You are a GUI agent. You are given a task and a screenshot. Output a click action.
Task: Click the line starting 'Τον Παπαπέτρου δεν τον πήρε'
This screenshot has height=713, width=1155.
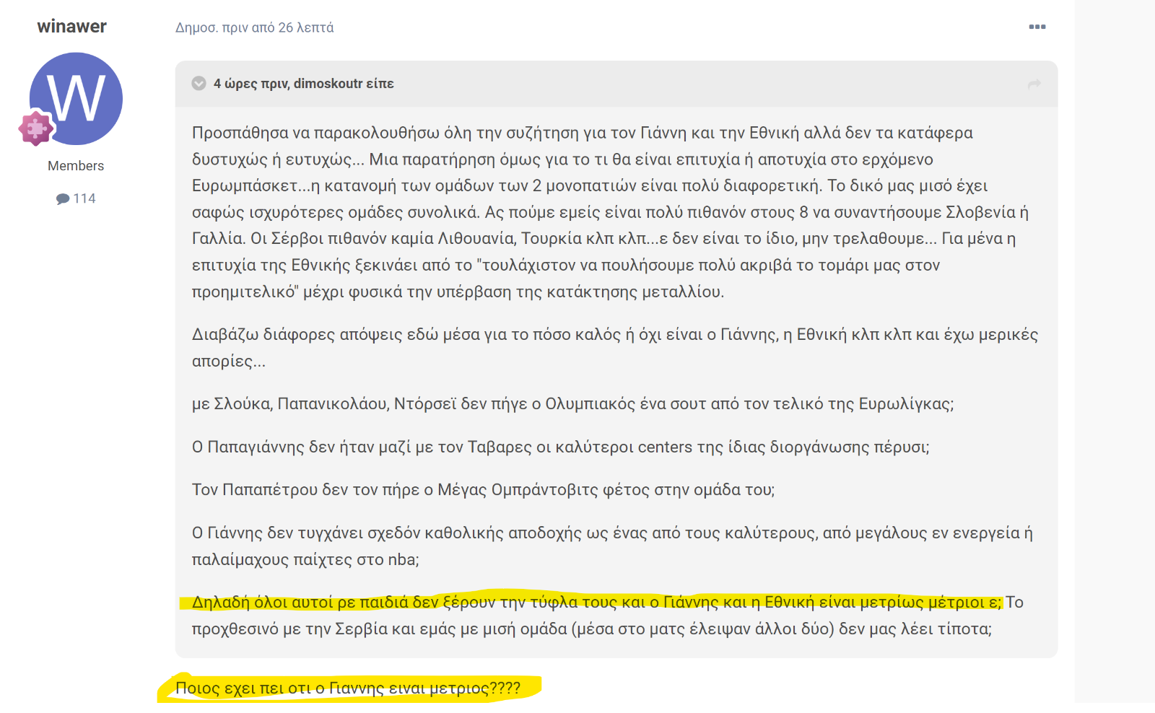[484, 489]
